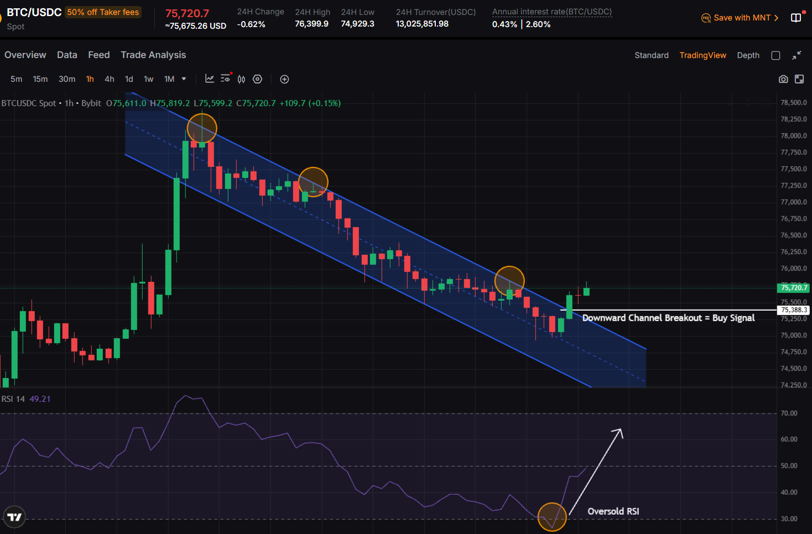812x534 pixels.
Task: Click the TradingView logo badge
Action: coord(14,517)
